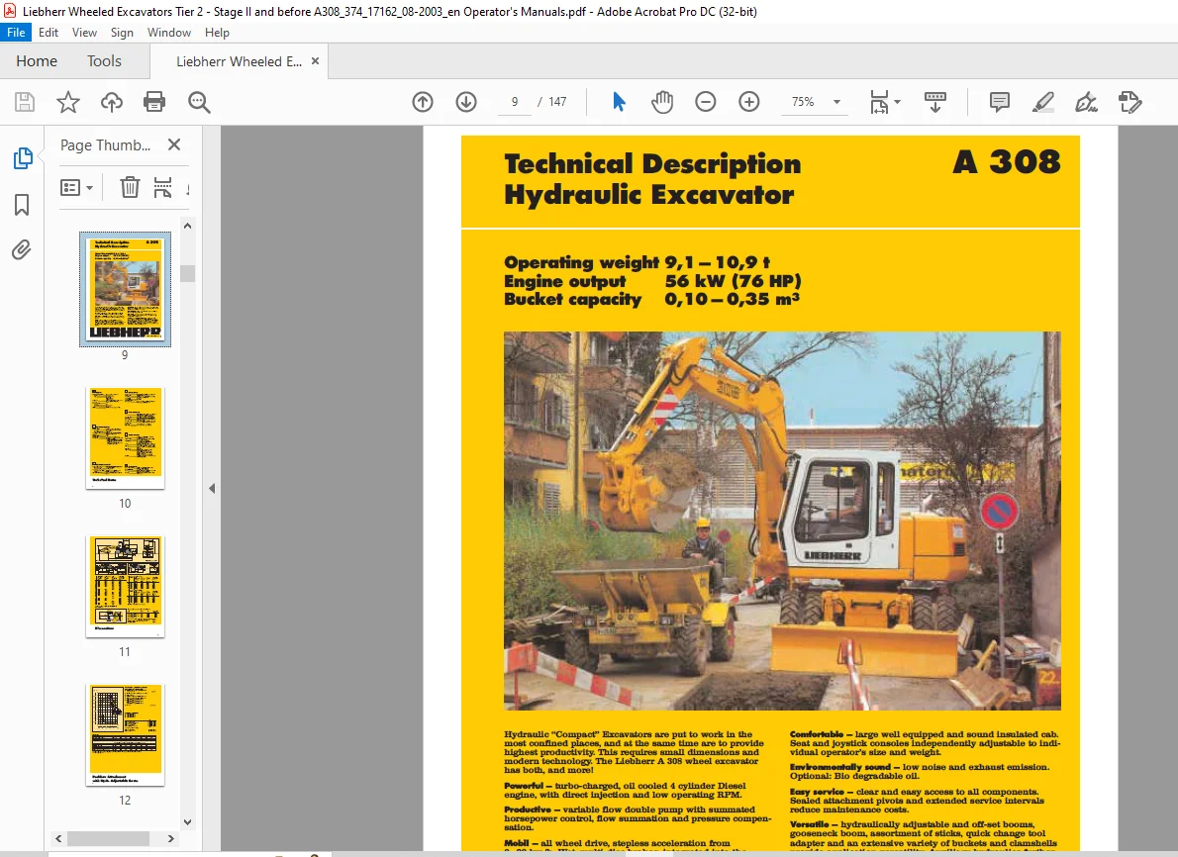The image size is (1178, 857).
Task: Add a comment sticky note
Action: pos(999,101)
